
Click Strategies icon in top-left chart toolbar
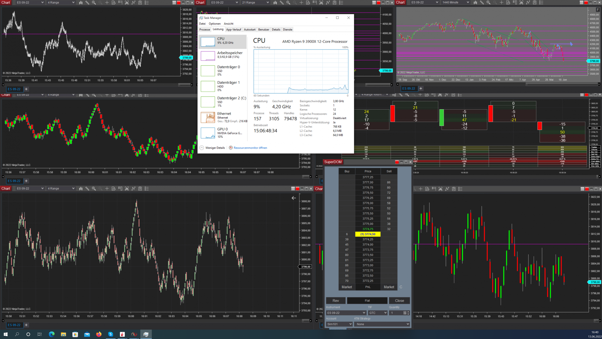point(140,3)
